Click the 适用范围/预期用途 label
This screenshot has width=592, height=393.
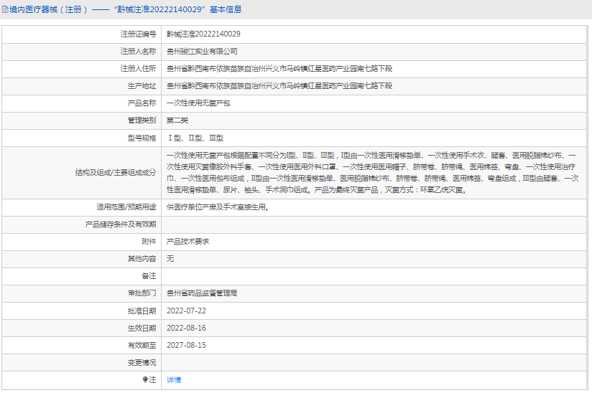click(126, 207)
